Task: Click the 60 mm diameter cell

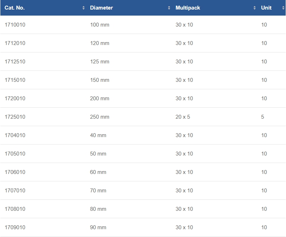Action: pos(98,172)
